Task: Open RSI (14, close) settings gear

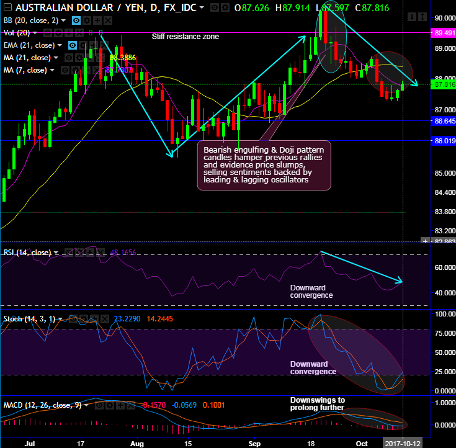Action: [79, 253]
